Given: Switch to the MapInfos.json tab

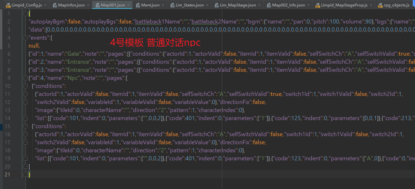Looking at the screenshot, I should pos(70,5).
